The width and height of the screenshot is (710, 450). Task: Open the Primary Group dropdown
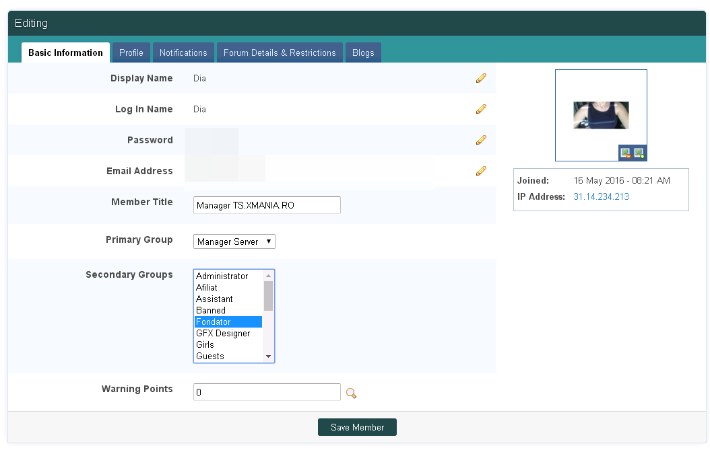234,241
